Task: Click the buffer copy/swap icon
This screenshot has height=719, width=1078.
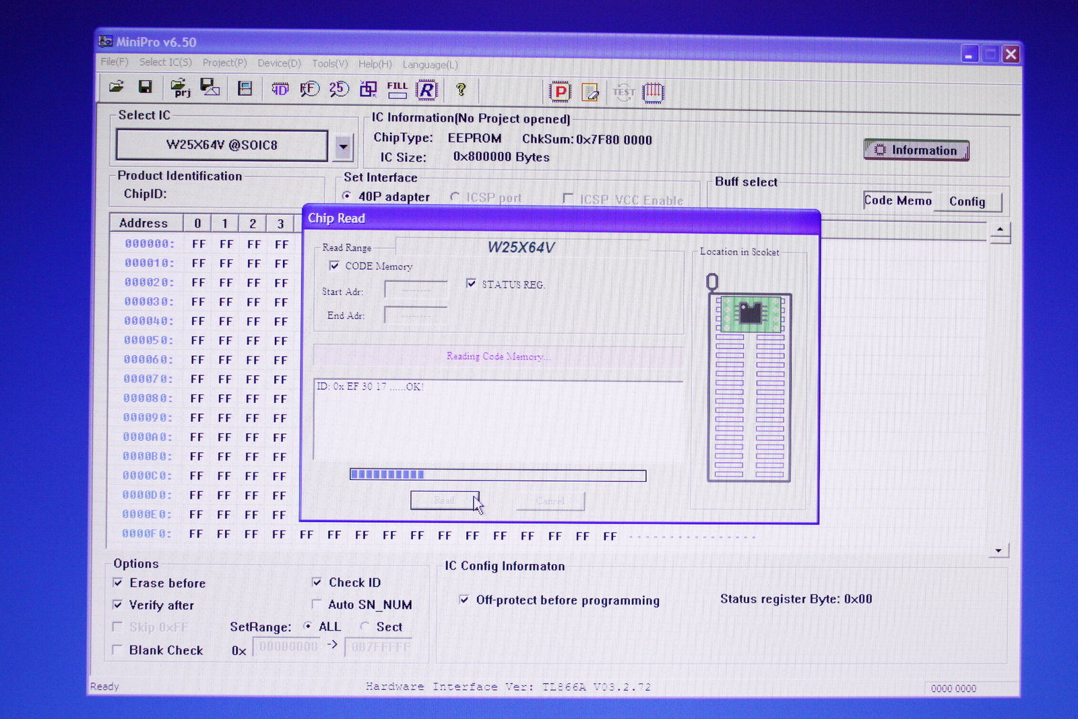Action: point(369,89)
